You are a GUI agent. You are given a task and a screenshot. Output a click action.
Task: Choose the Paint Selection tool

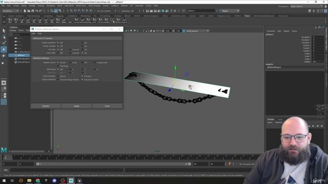[x=4, y=43]
